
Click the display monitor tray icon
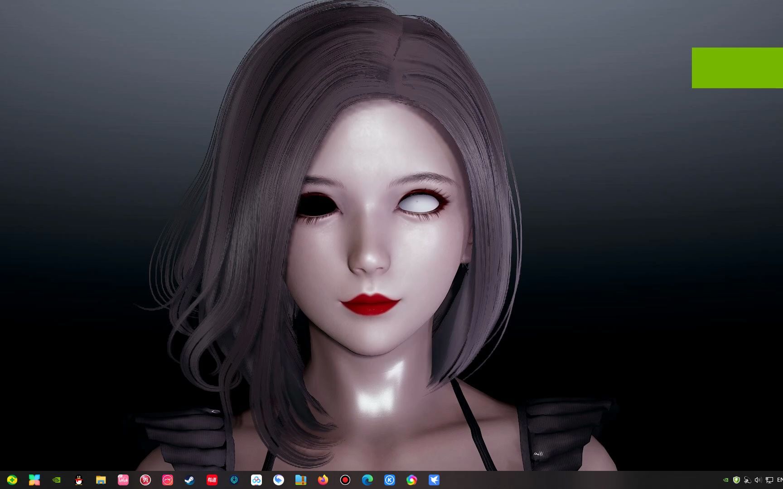point(769,480)
